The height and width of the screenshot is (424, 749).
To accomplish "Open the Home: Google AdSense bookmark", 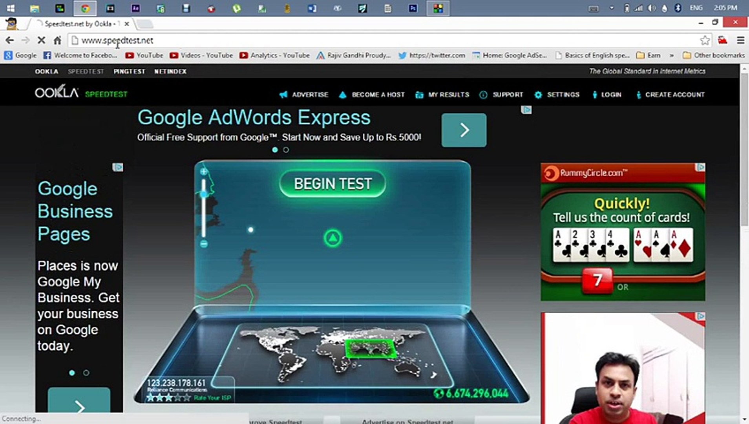I will click(510, 55).
